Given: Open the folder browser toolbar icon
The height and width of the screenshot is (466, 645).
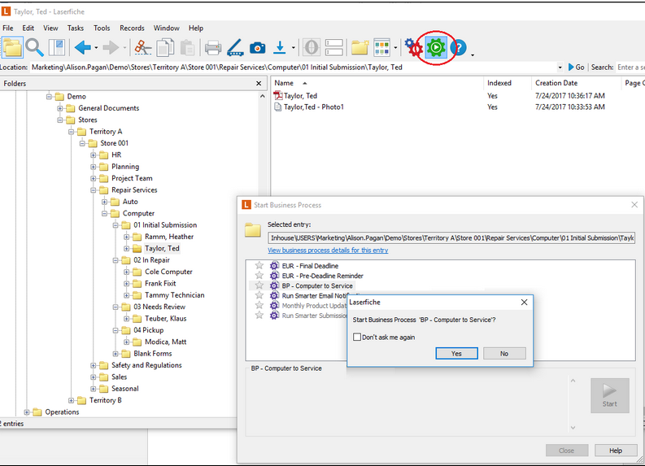Looking at the screenshot, I should 12,48.
